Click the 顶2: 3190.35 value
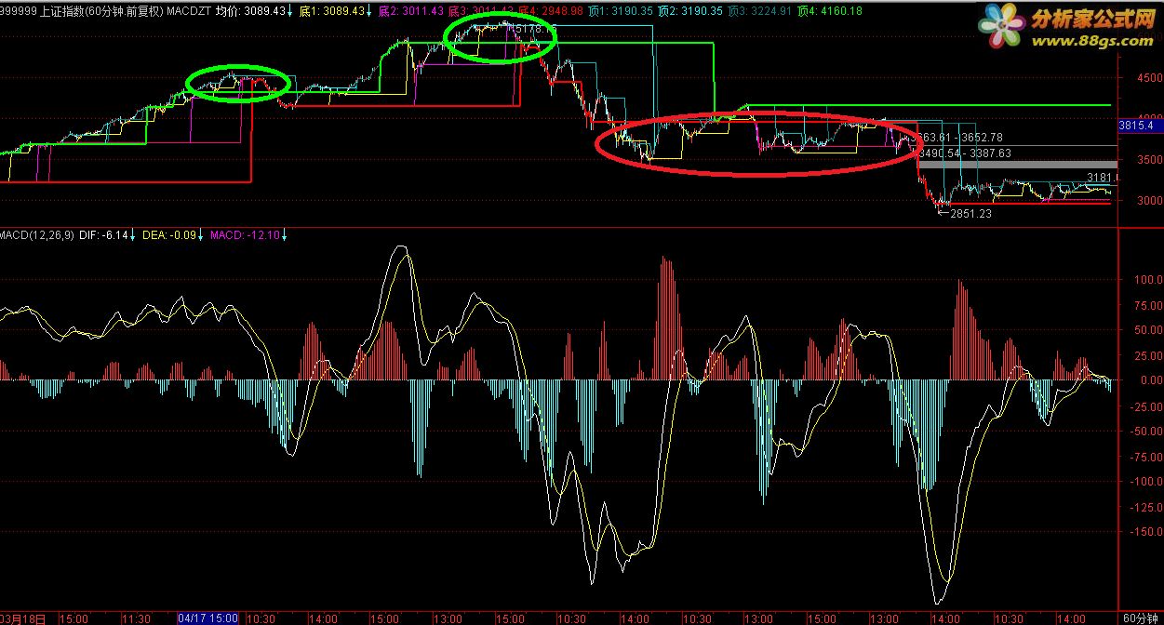 coord(690,11)
